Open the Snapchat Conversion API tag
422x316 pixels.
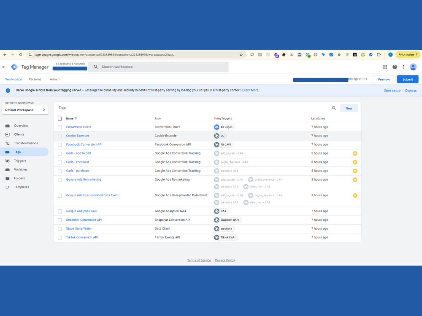pyautogui.click(x=84, y=220)
